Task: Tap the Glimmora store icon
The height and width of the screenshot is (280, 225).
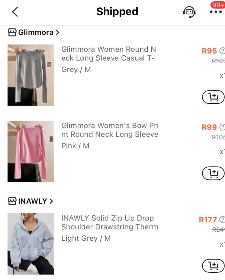Action: (12, 33)
